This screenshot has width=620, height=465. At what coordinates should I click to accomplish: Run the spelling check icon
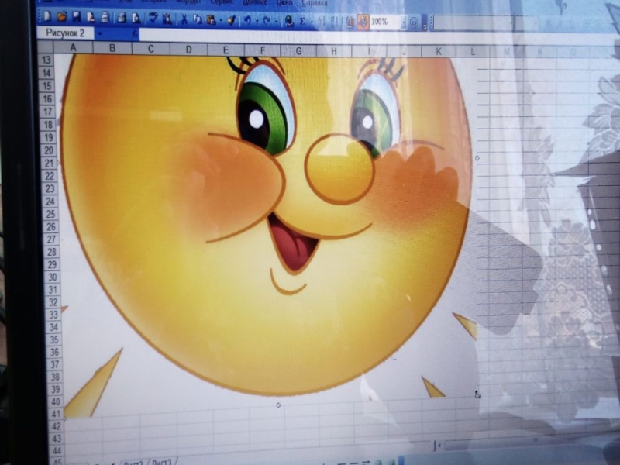point(153,18)
